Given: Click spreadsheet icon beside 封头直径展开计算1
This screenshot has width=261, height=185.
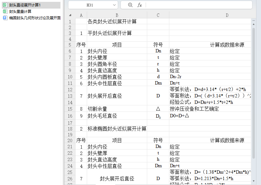Looking at the screenshot, I should 5,5.
